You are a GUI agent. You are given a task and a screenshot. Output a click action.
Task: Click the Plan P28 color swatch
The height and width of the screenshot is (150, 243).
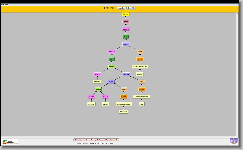104,8
